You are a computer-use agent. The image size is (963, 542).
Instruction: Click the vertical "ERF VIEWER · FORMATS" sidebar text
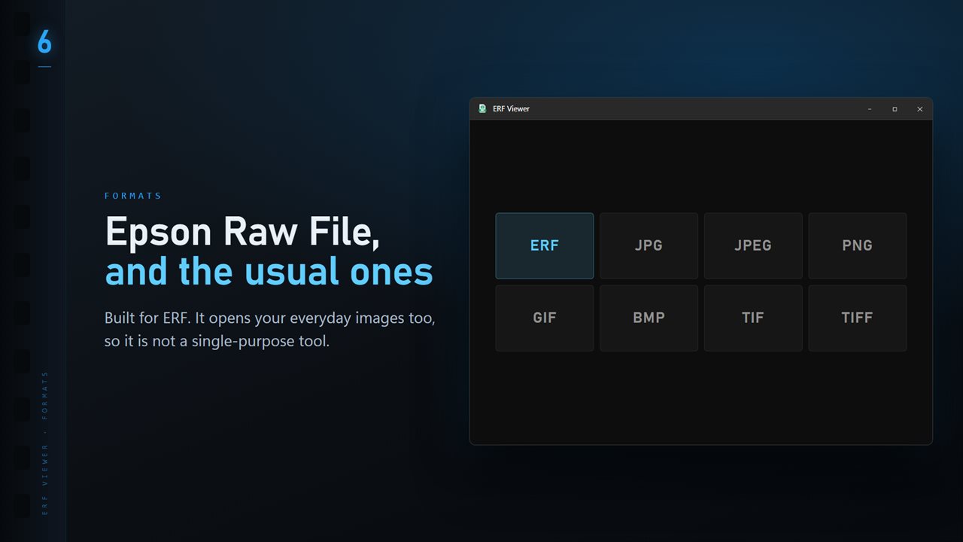pyautogui.click(x=45, y=443)
